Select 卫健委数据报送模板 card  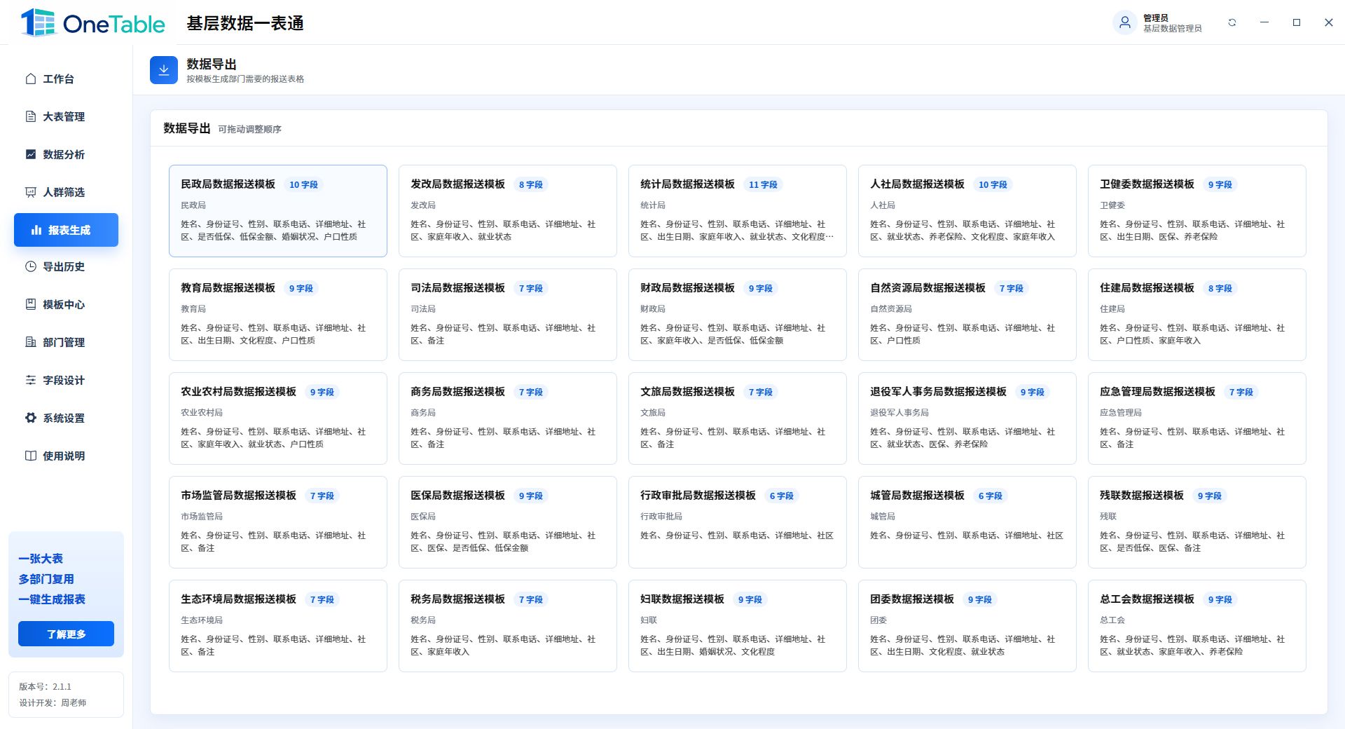[x=1197, y=211]
